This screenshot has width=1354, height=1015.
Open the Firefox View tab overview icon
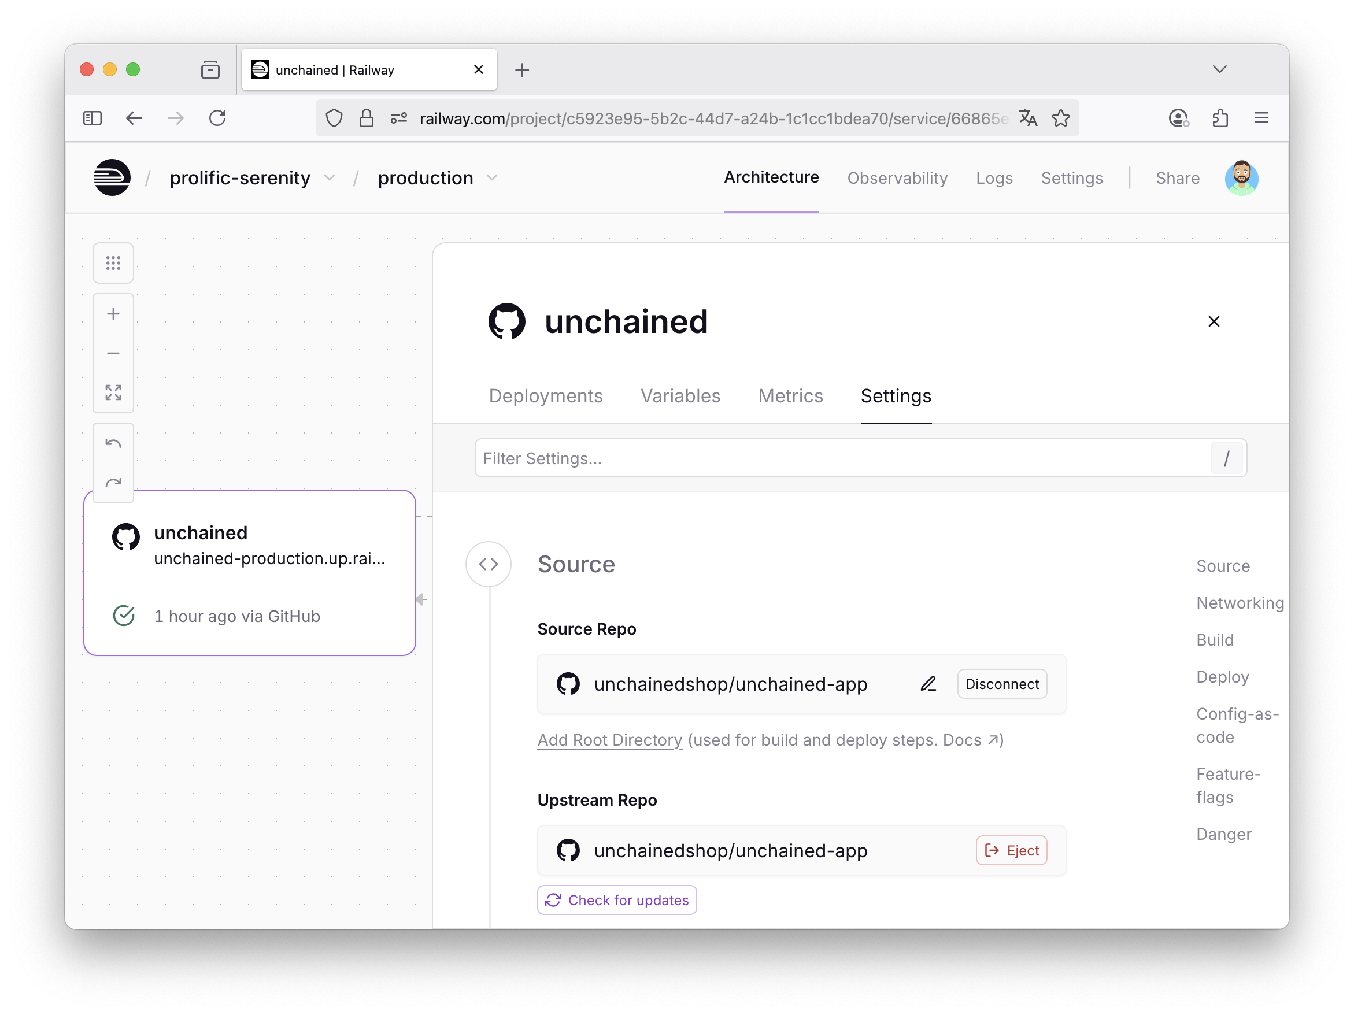point(210,70)
